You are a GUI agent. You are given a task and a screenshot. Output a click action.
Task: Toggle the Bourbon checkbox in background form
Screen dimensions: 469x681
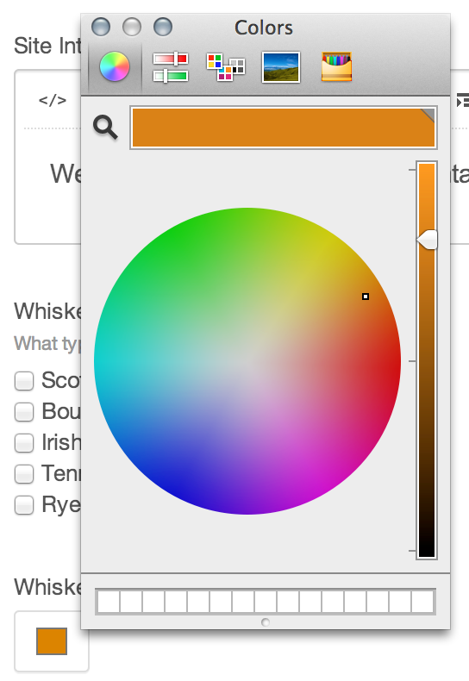pyautogui.click(x=24, y=412)
